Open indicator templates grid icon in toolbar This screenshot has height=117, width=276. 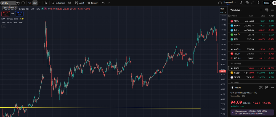(70, 3)
